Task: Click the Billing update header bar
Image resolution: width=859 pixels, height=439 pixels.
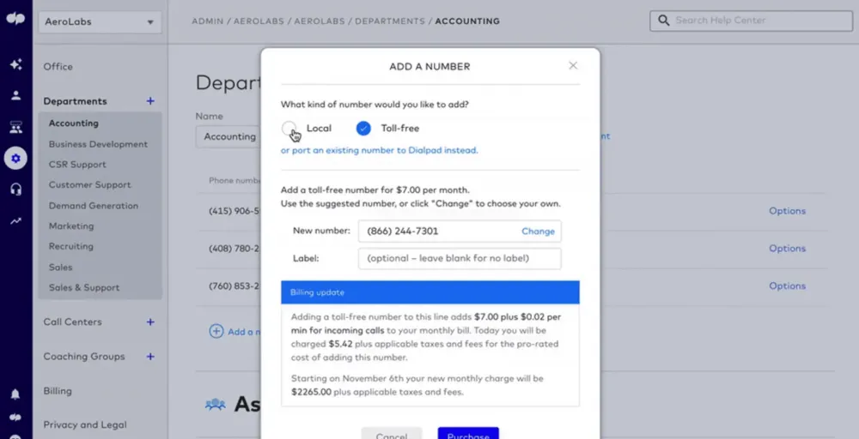Action: pyautogui.click(x=430, y=292)
